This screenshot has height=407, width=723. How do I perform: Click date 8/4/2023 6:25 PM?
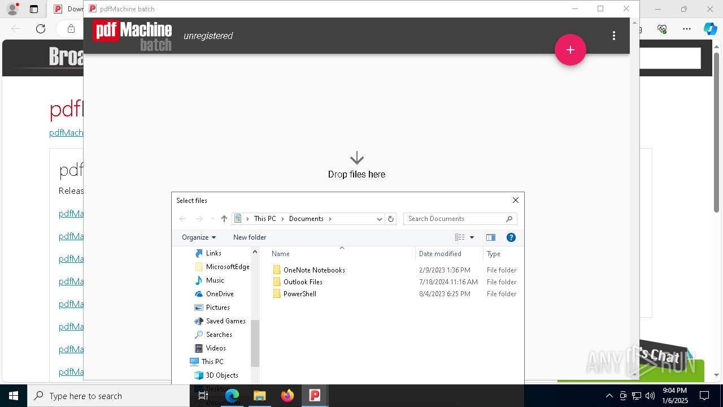[x=445, y=294]
